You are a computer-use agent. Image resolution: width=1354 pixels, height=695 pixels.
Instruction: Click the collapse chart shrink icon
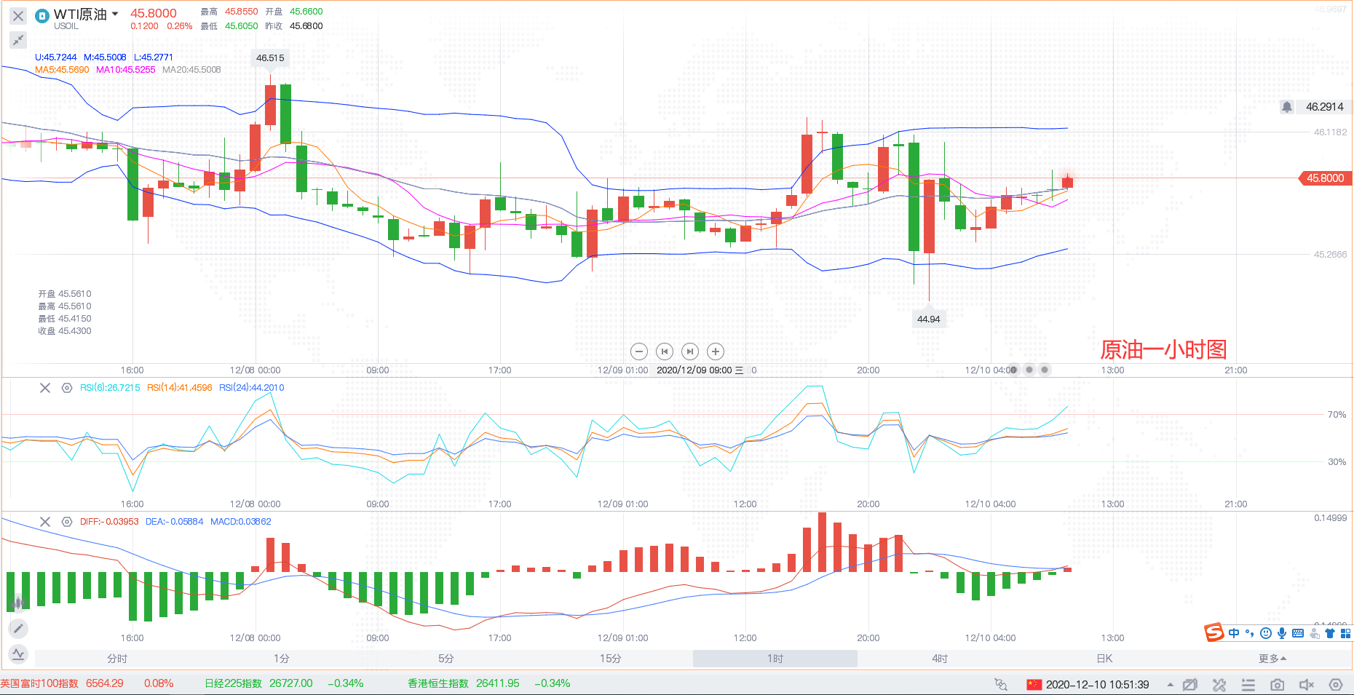point(18,40)
